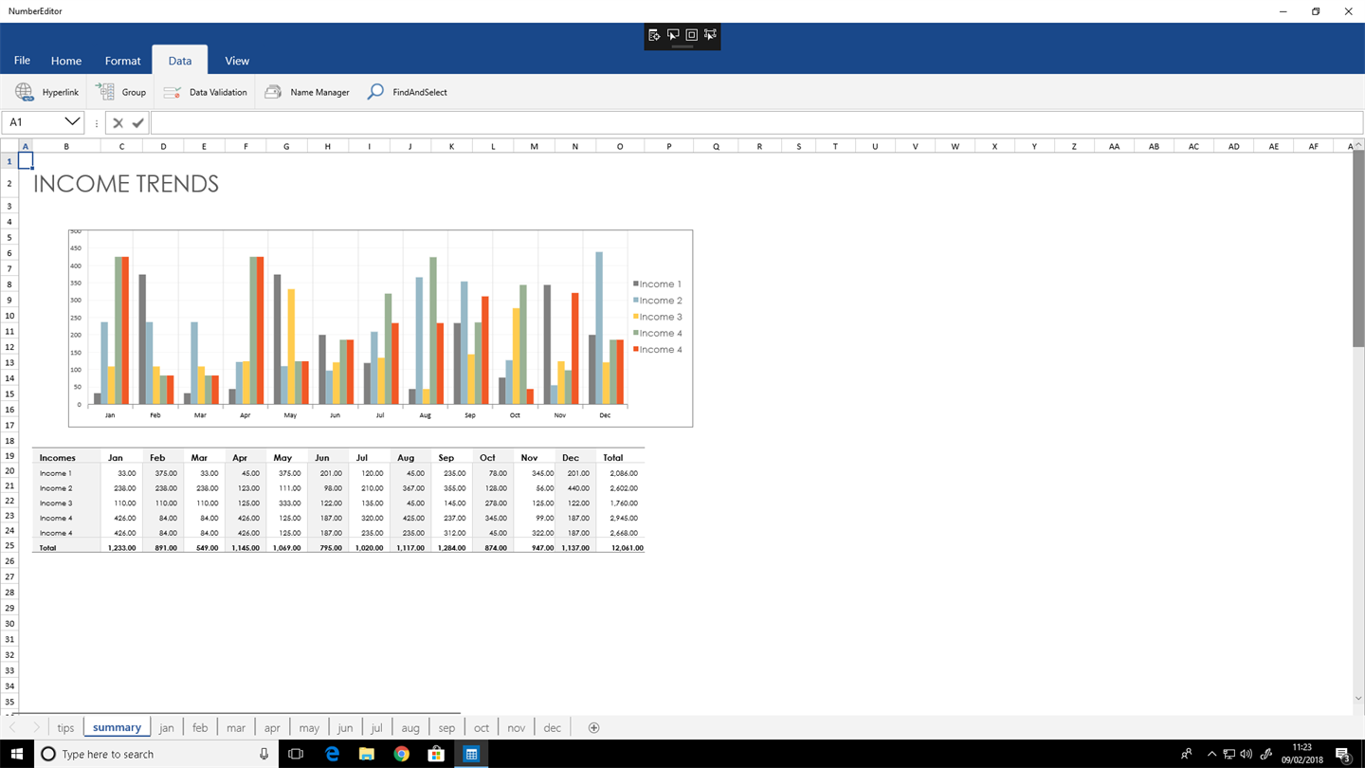Open the oct sheet tab

[x=482, y=728]
